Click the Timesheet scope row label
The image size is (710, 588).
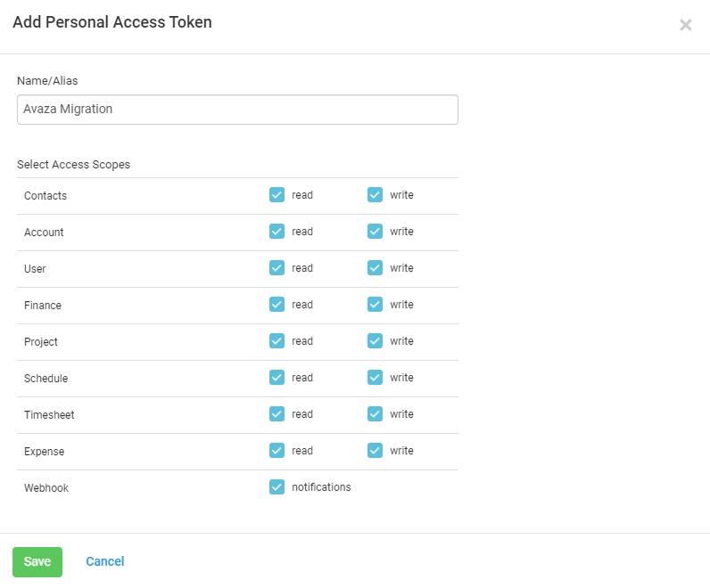[49, 415]
